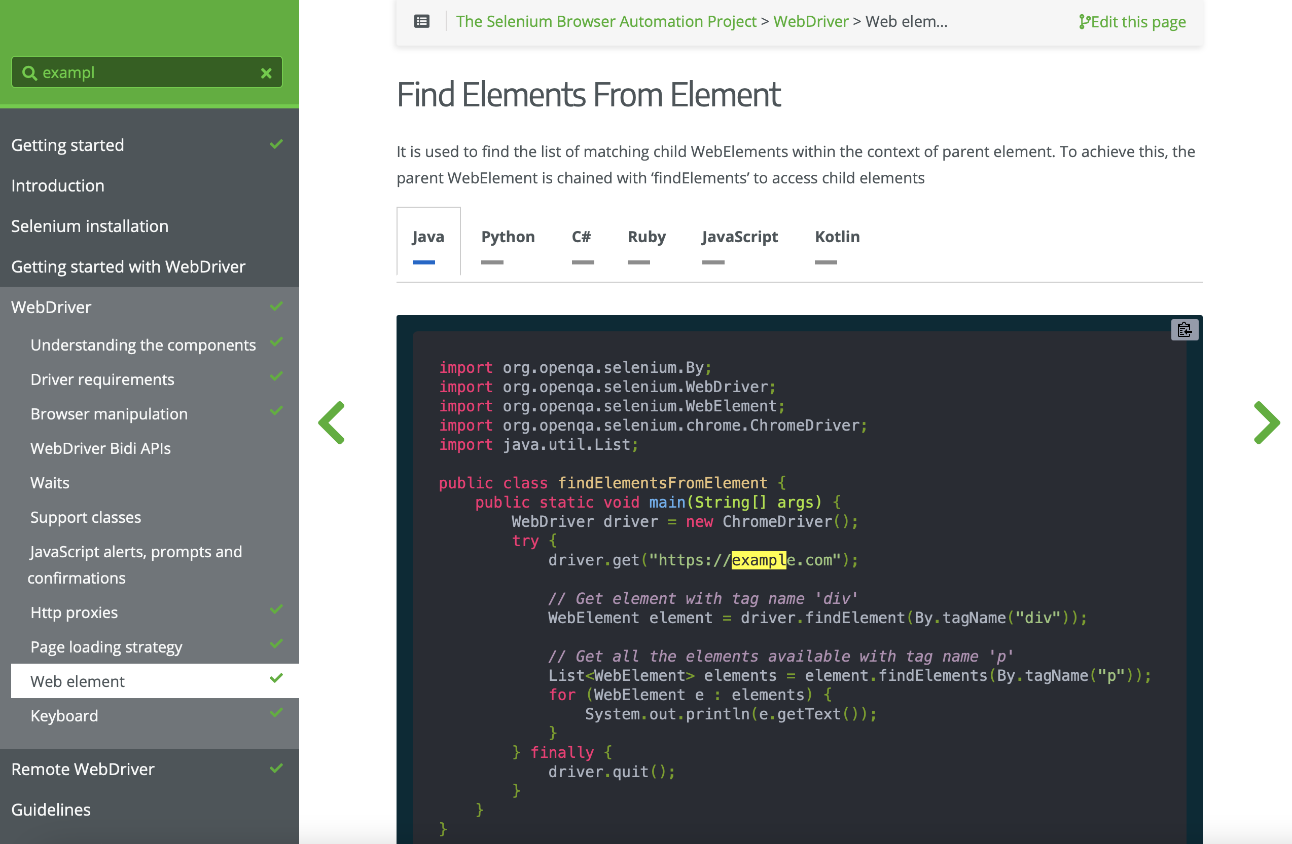Click the search input field

point(147,72)
